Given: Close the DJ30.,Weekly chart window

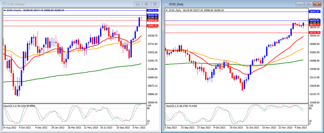Looking at the screenshot, I should [x=155, y=4].
